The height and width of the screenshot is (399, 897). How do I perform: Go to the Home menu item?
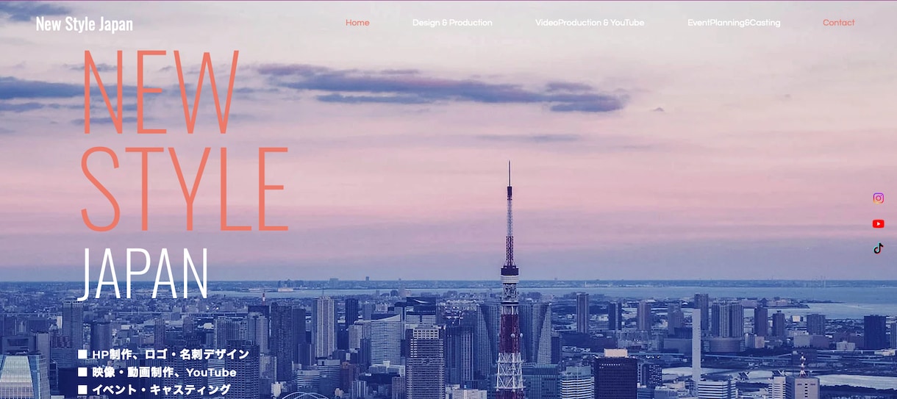pos(357,23)
